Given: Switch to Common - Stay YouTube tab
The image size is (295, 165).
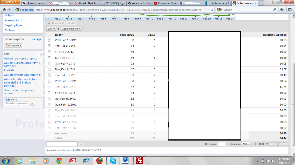Looking at the screenshot, I should [166, 3].
